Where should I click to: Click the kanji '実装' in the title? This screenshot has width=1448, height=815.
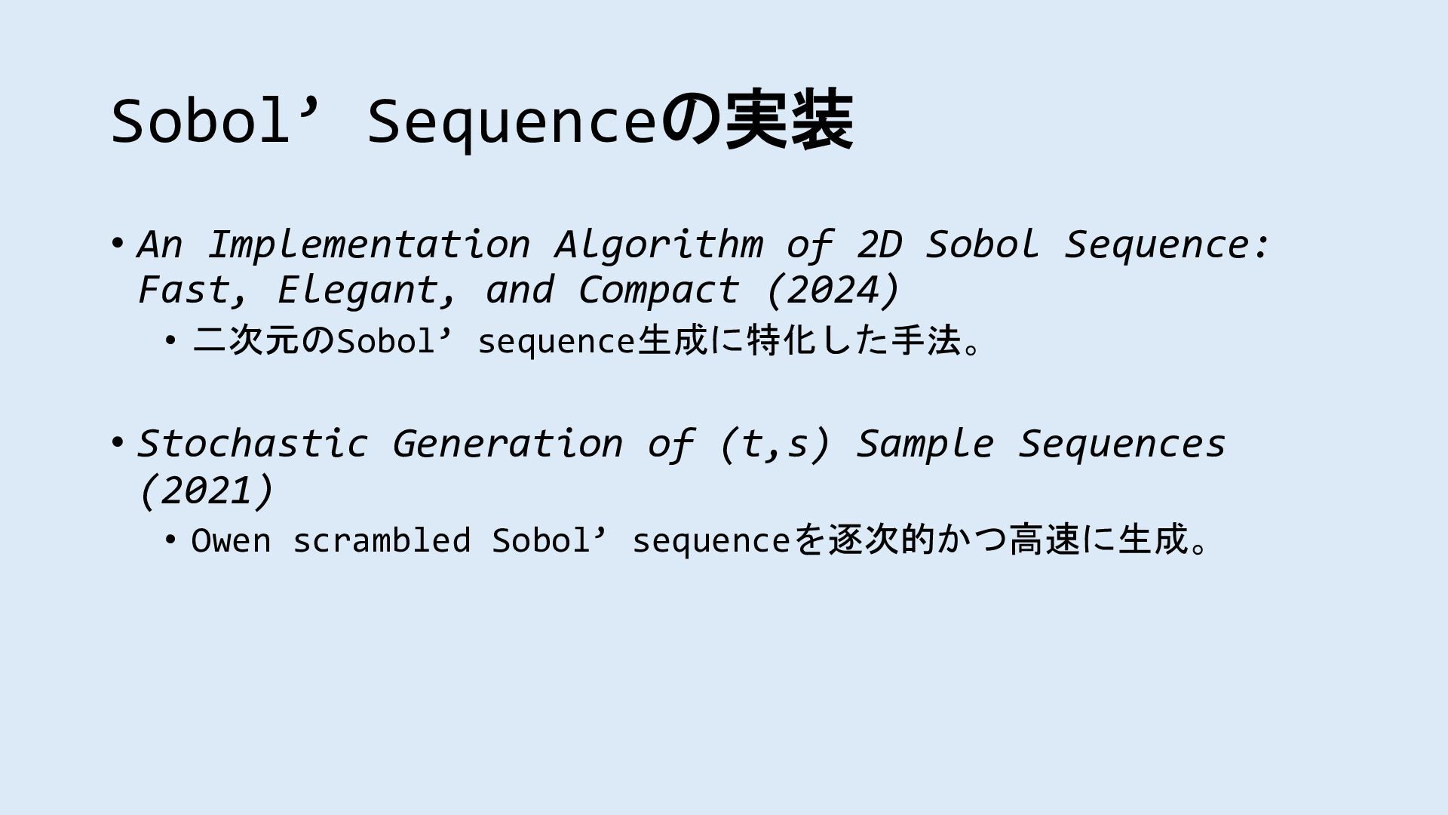[789, 121]
